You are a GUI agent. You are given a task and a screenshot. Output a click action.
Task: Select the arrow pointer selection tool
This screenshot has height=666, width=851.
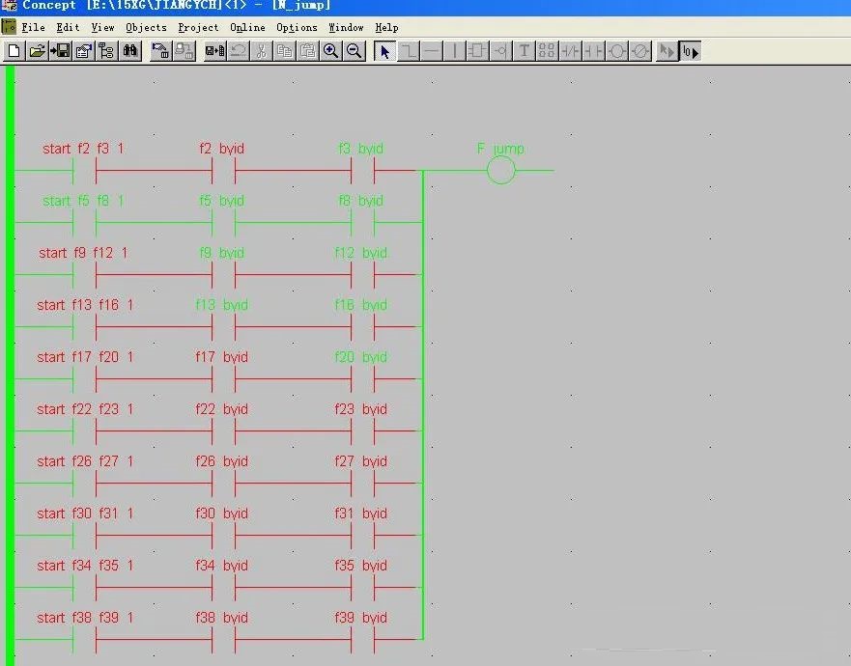384,51
